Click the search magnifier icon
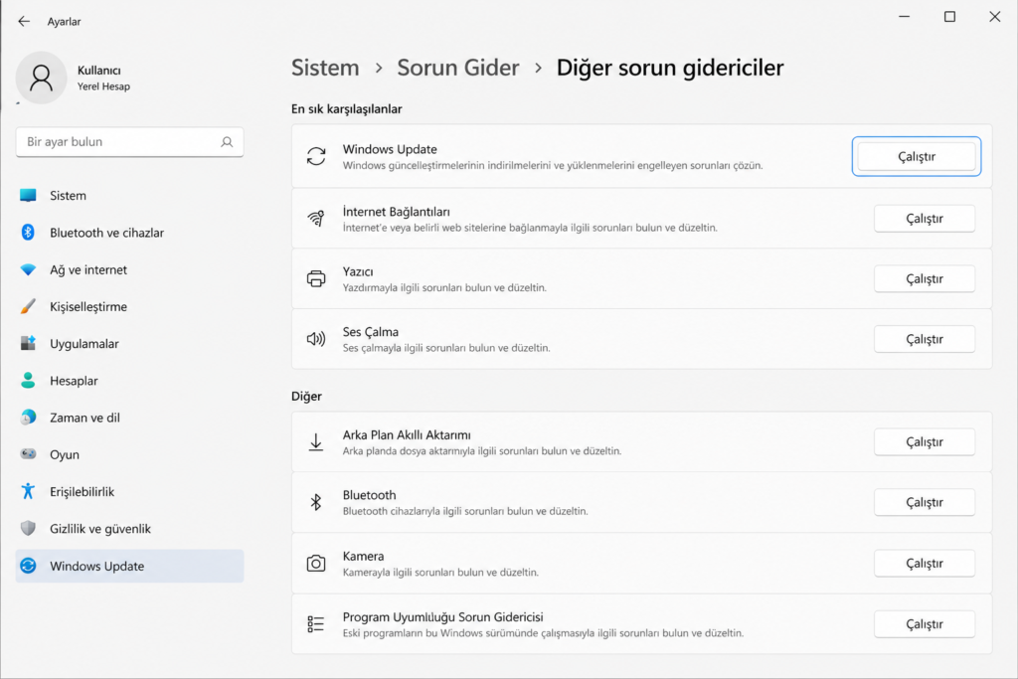Screen dimensions: 1018x679 tap(227, 141)
